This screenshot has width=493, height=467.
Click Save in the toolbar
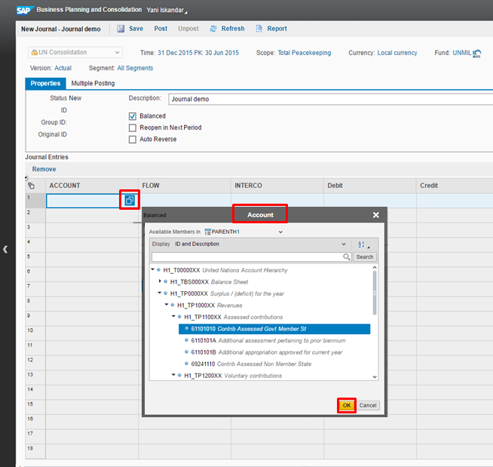click(x=136, y=29)
